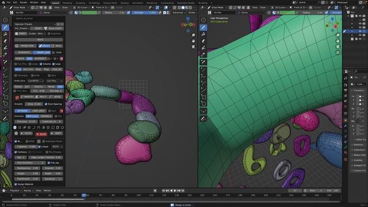Click the camera view icon in the left viewport
The image size is (368, 207).
[x=193, y=47]
